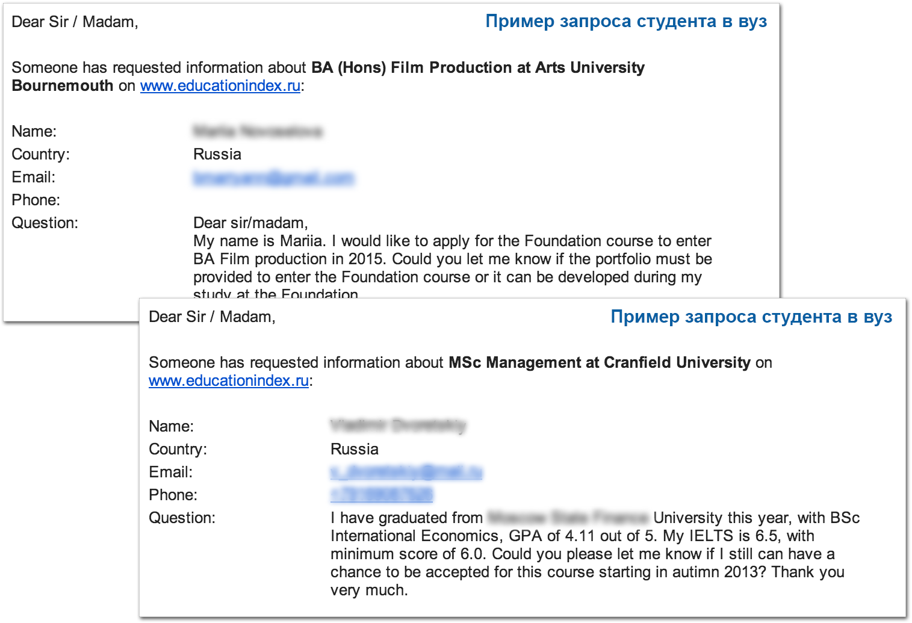Click 'Russia' in the Film Production request

click(217, 154)
